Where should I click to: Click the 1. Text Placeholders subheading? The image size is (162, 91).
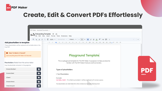pyautogui.click(x=63, y=74)
